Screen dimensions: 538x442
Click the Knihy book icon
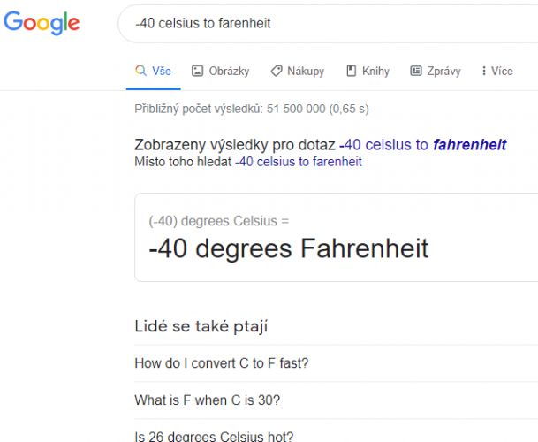(351, 71)
